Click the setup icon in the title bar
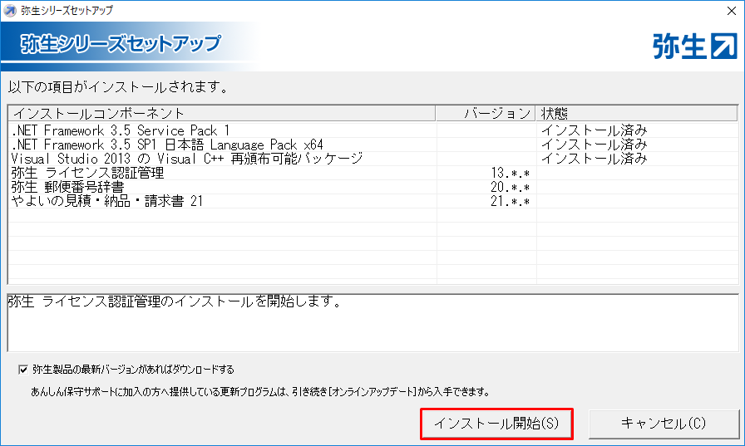This screenshot has height=446, width=745. pyautogui.click(x=10, y=10)
